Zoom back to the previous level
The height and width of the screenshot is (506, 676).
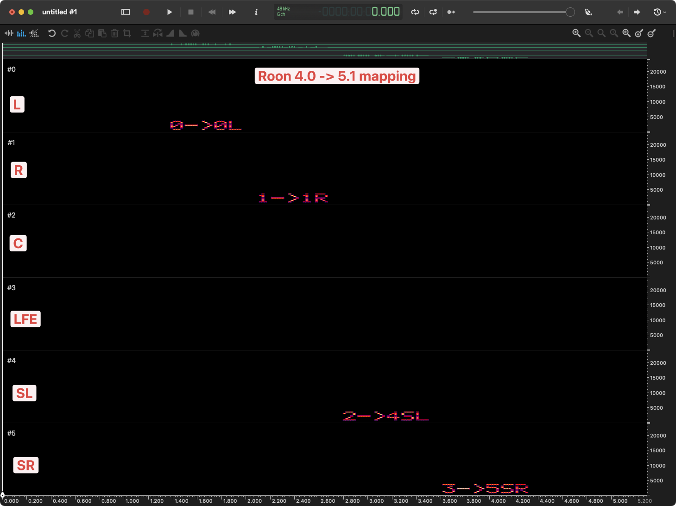pos(626,33)
